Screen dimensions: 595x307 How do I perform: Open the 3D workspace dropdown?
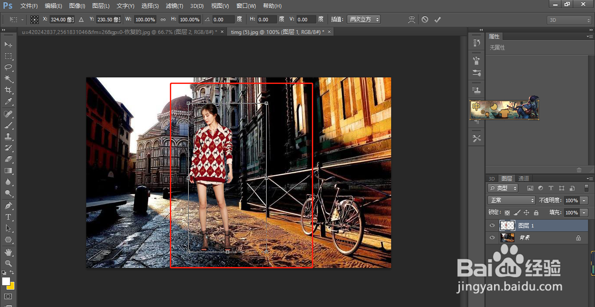coord(569,20)
